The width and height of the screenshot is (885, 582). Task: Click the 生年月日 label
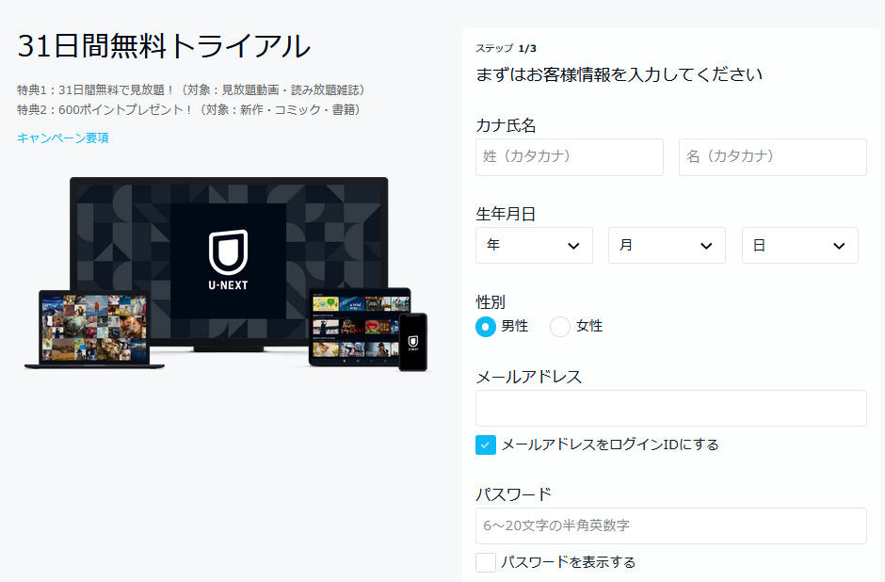point(506,214)
